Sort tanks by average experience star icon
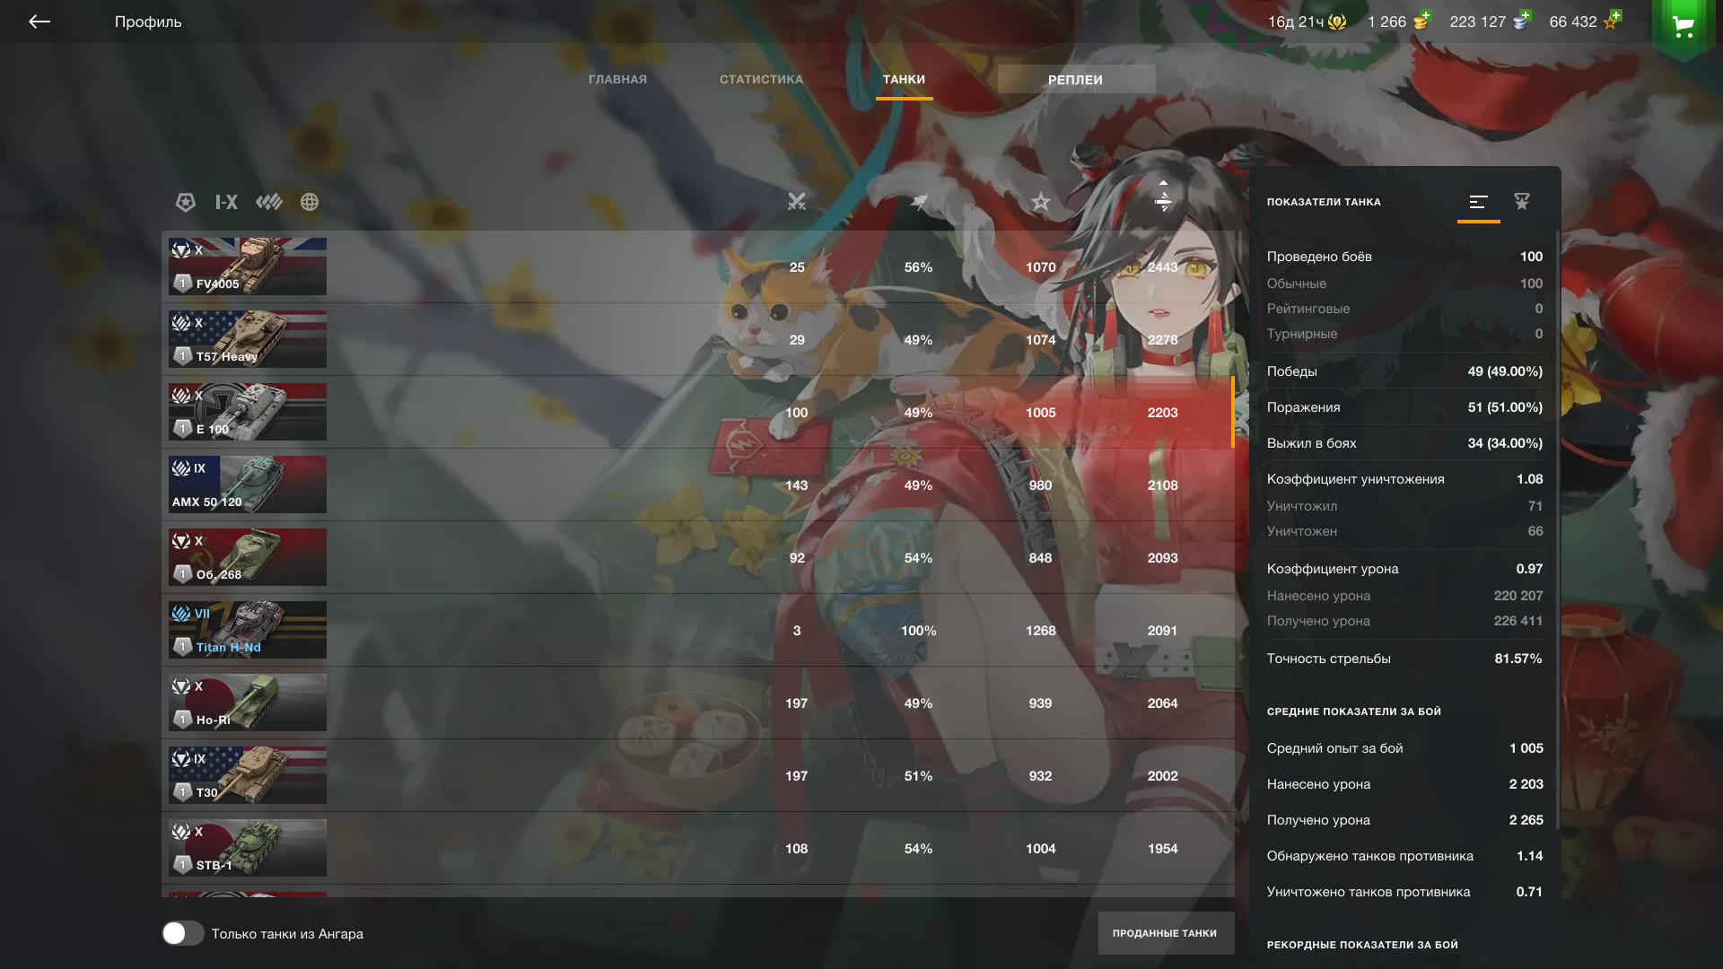Image resolution: width=1723 pixels, height=969 pixels. (1041, 202)
